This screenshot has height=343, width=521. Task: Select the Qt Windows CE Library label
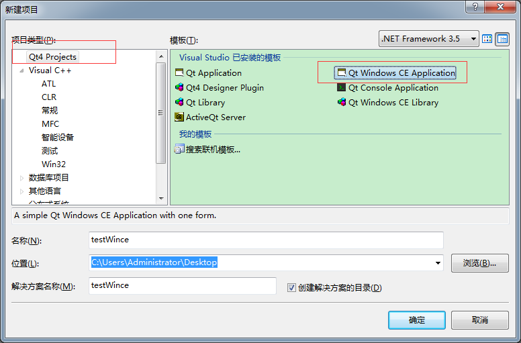click(x=393, y=102)
